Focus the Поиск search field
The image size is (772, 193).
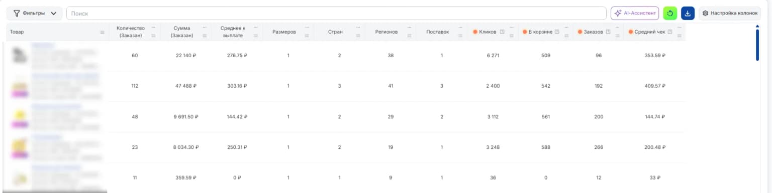(336, 14)
